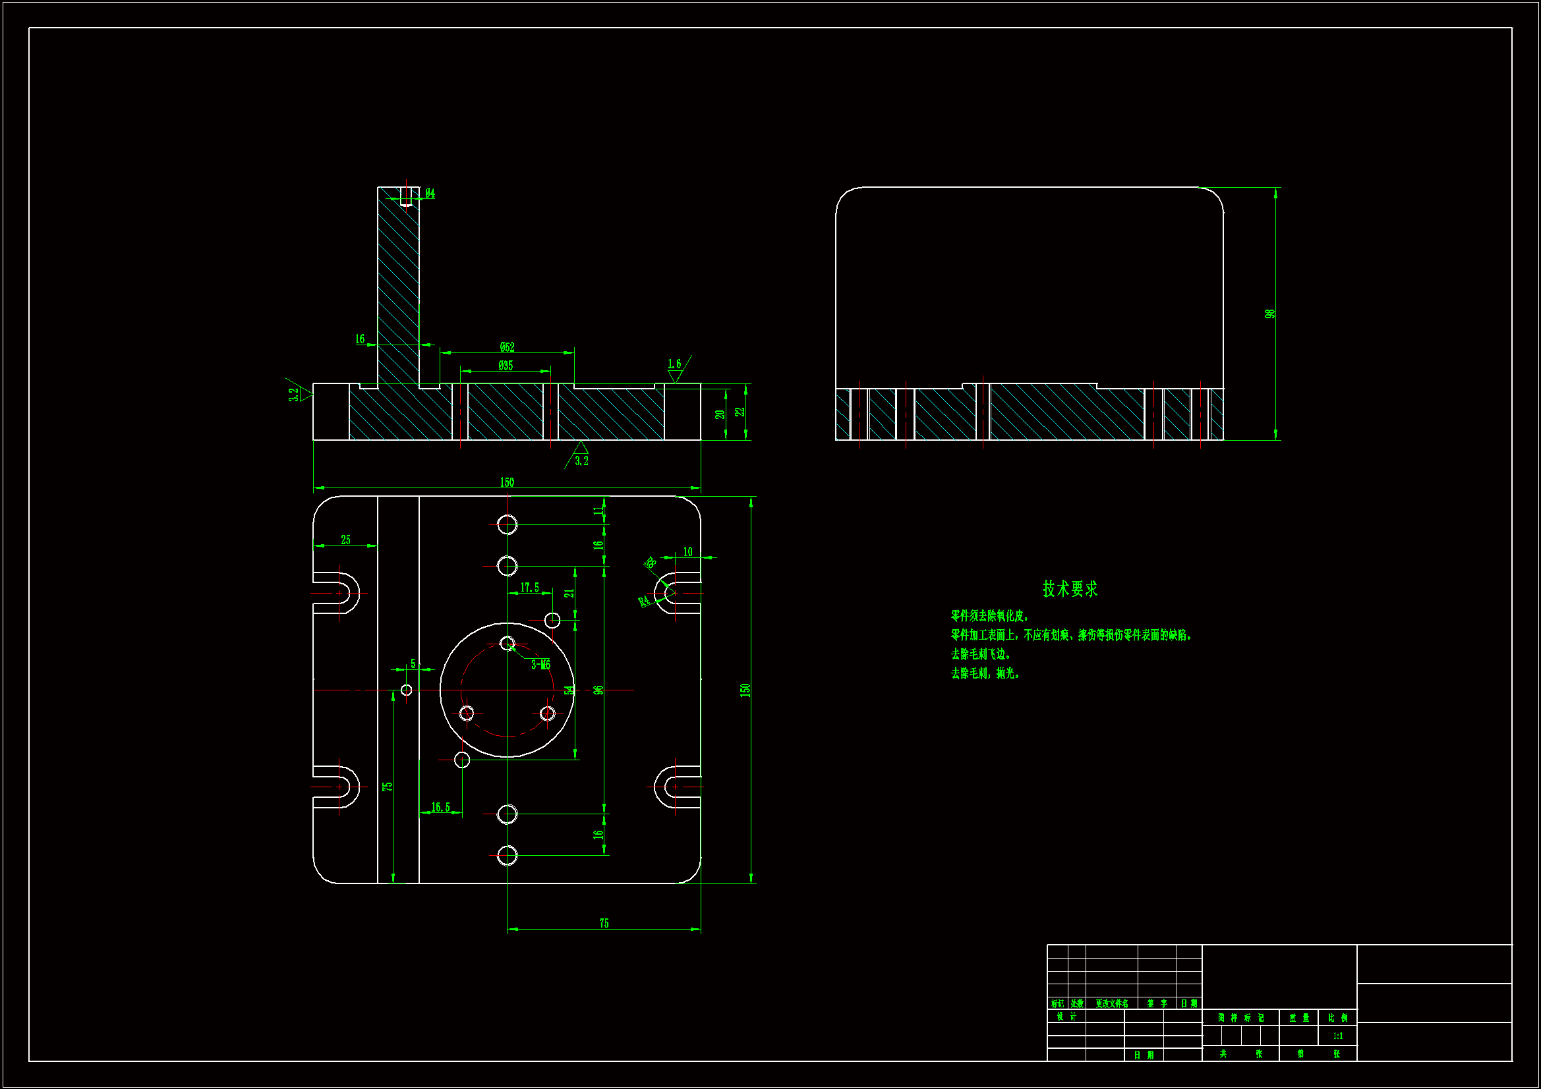Click the 3-M6 thread callout label
The height and width of the screenshot is (1089, 1541).
click(x=540, y=664)
